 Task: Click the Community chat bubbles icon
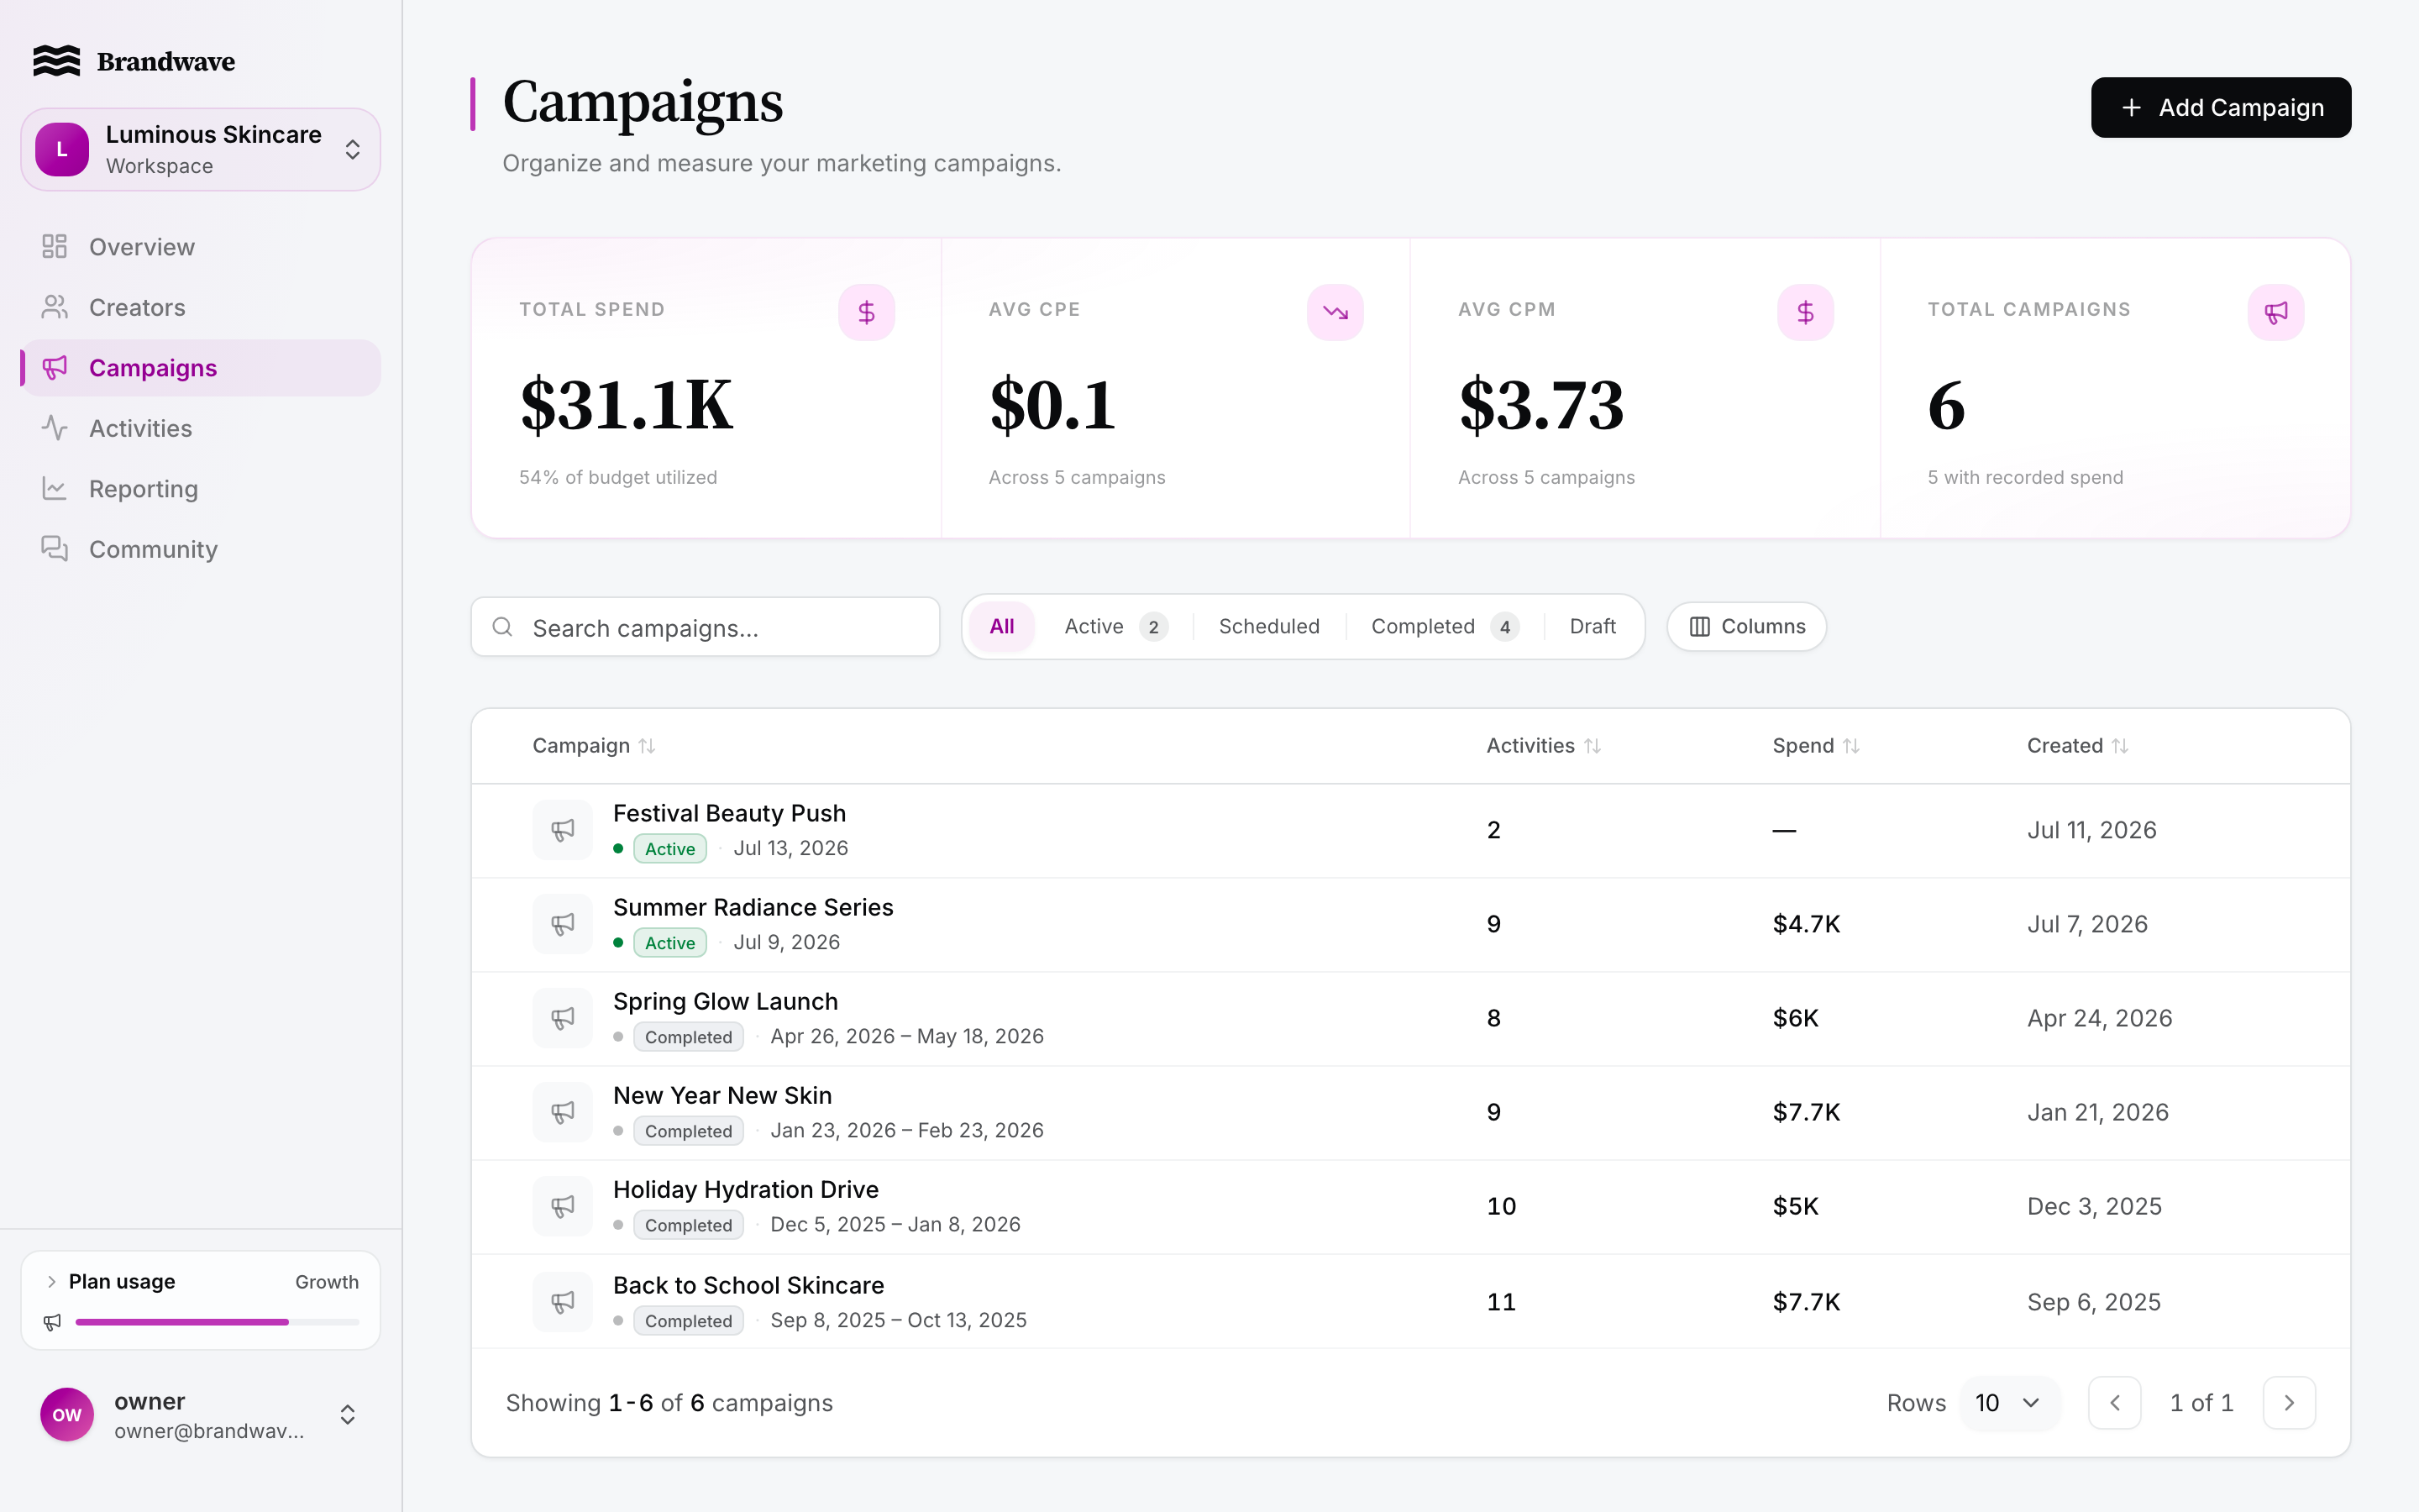pos(54,549)
